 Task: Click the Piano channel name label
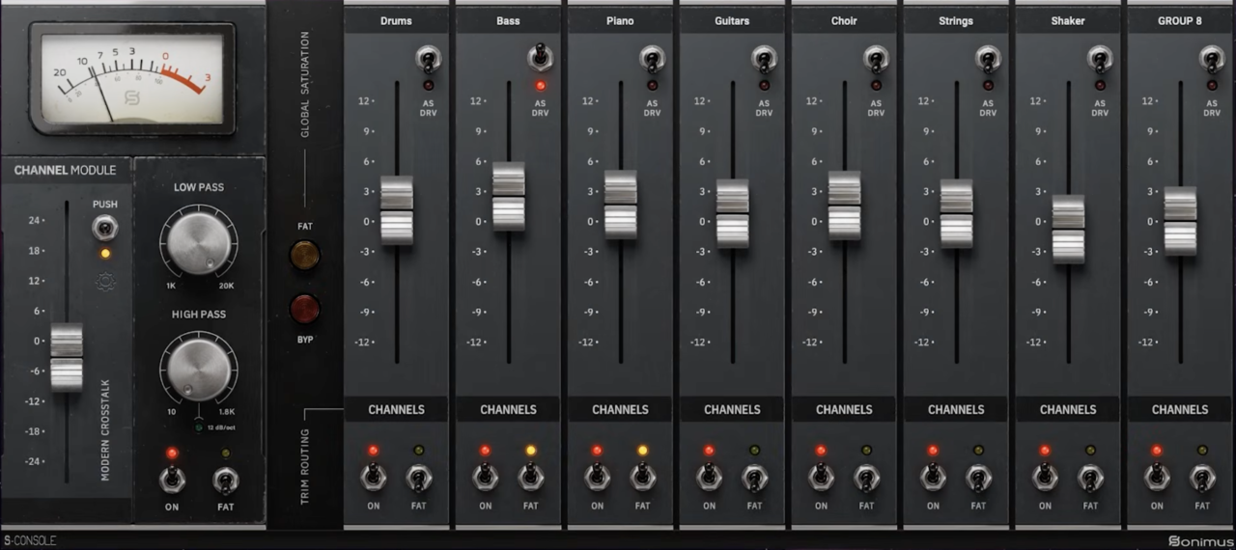[x=620, y=20]
